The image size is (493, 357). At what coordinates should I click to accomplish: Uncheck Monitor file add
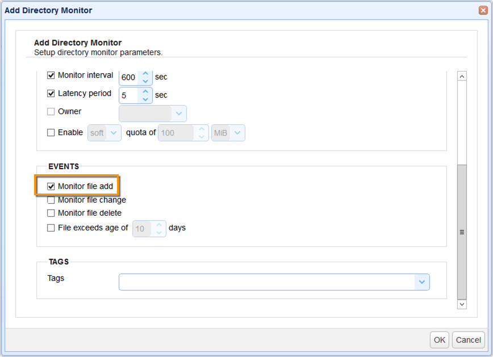pos(51,186)
